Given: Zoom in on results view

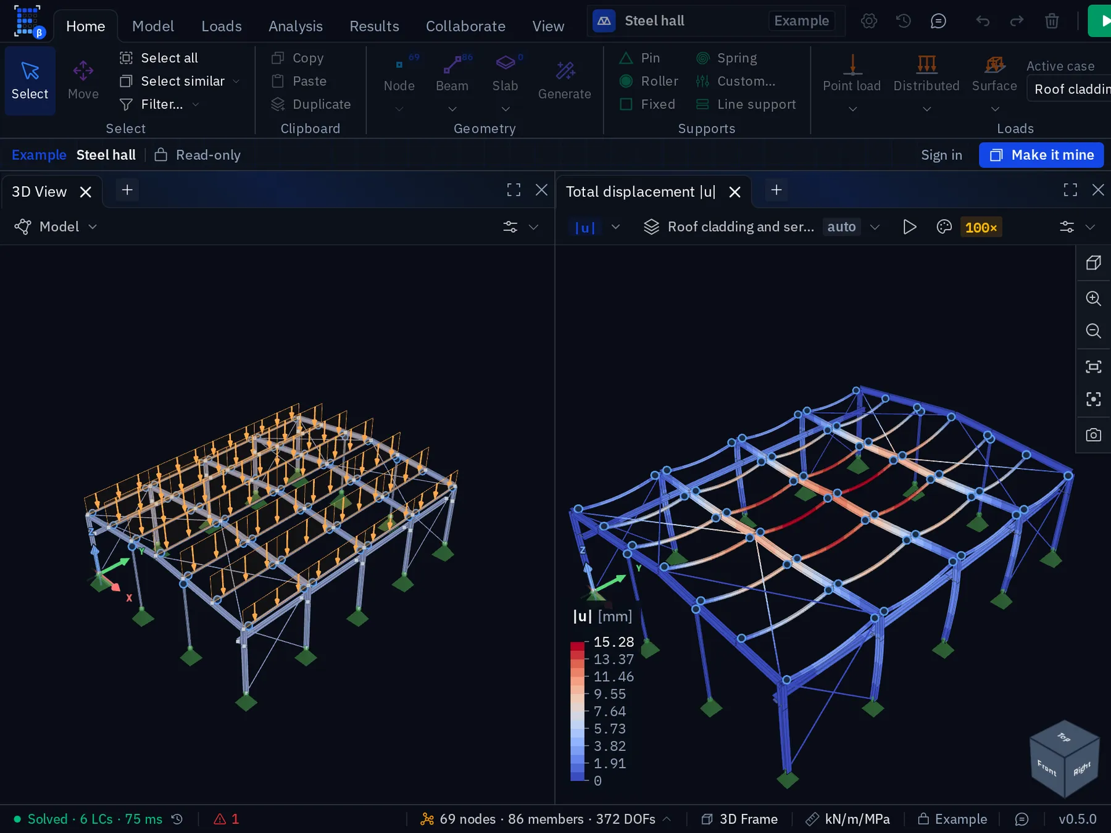Looking at the screenshot, I should click(1093, 299).
